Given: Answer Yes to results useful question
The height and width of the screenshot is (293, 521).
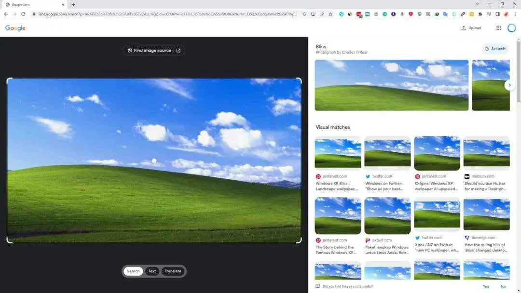Looking at the screenshot, I should tap(486, 286).
